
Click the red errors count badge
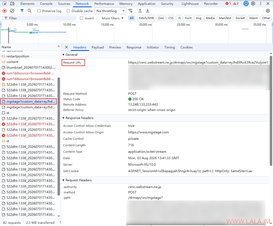(228, 4)
